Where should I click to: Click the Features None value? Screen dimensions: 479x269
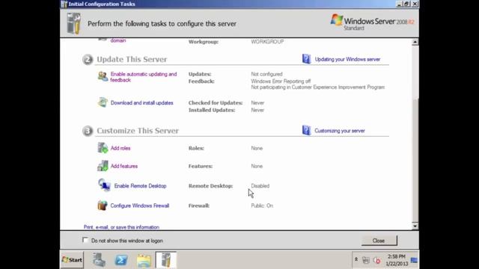[x=257, y=166]
